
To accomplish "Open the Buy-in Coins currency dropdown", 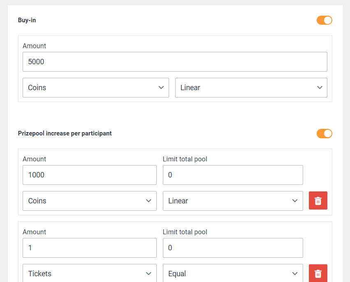I will click(95, 88).
